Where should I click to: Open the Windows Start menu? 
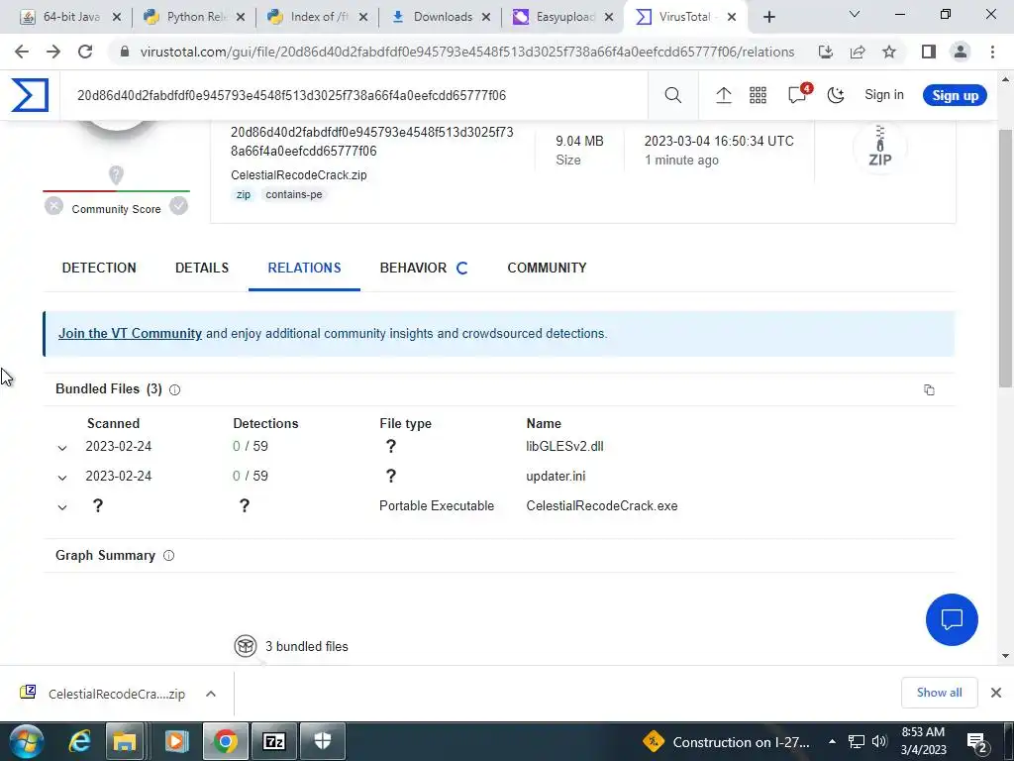tap(26, 741)
